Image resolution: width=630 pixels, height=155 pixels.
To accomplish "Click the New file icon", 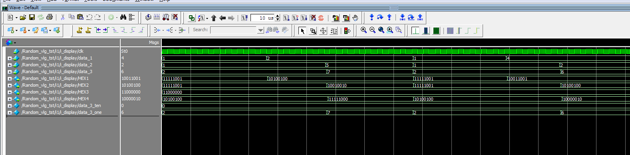I will point(10,18).
